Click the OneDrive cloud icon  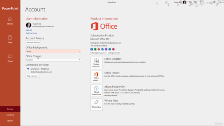(x=28, y=69)
